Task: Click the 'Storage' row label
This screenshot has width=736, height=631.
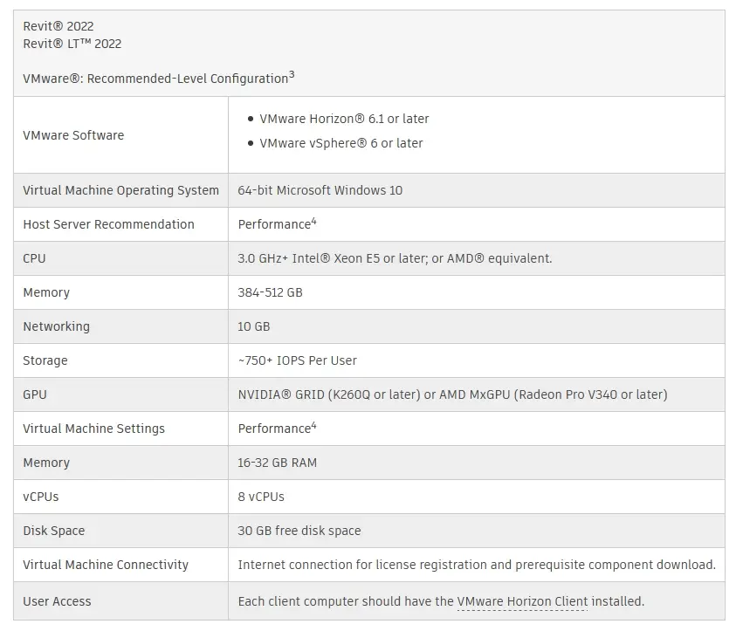Action: coord(45,360)
